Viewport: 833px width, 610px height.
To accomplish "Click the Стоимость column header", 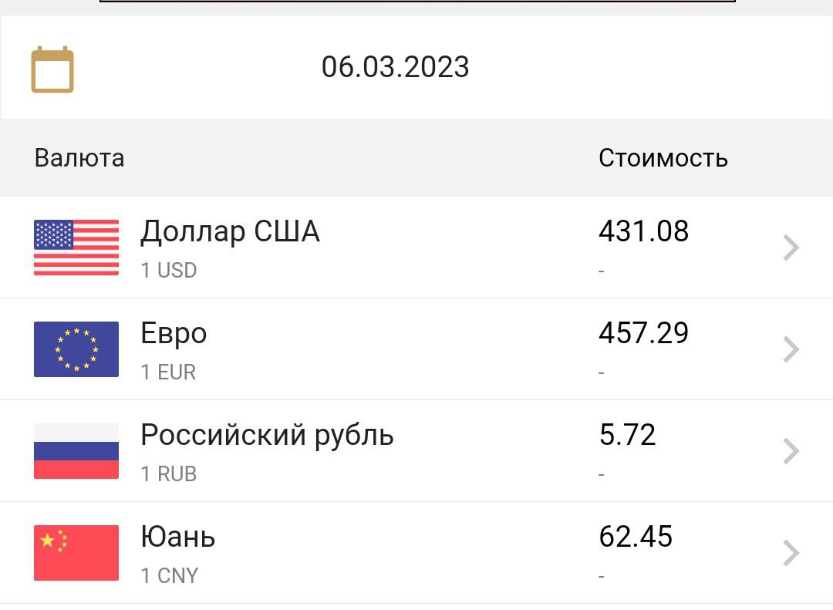I will (x=663, y=158).
